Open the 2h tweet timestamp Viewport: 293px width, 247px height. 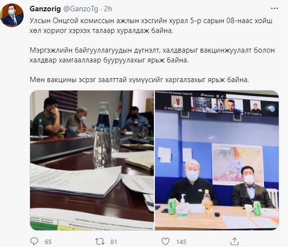click(x=108, y=9)
